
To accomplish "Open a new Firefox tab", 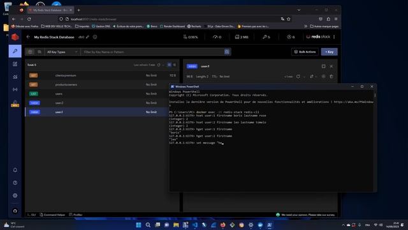I will click(x=78, y=10).
